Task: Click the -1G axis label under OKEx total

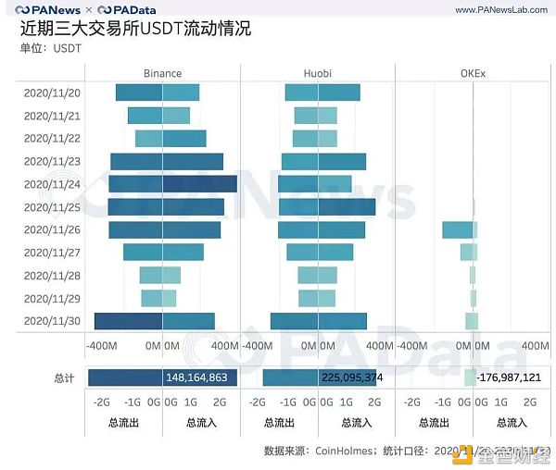Action: point(443,402)
